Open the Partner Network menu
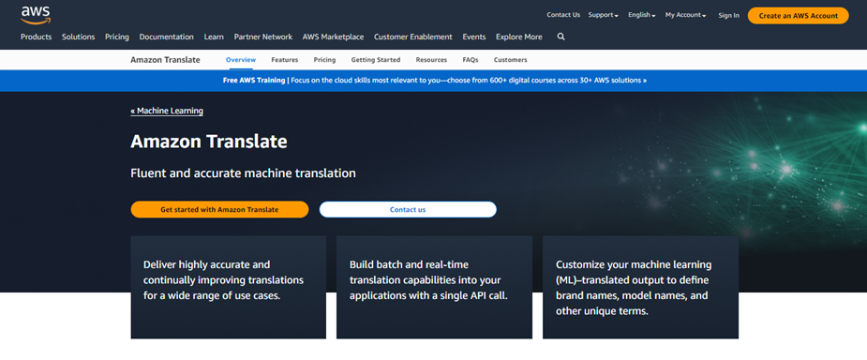This screenshot has width=867, height=360. (x=263, y=37)
